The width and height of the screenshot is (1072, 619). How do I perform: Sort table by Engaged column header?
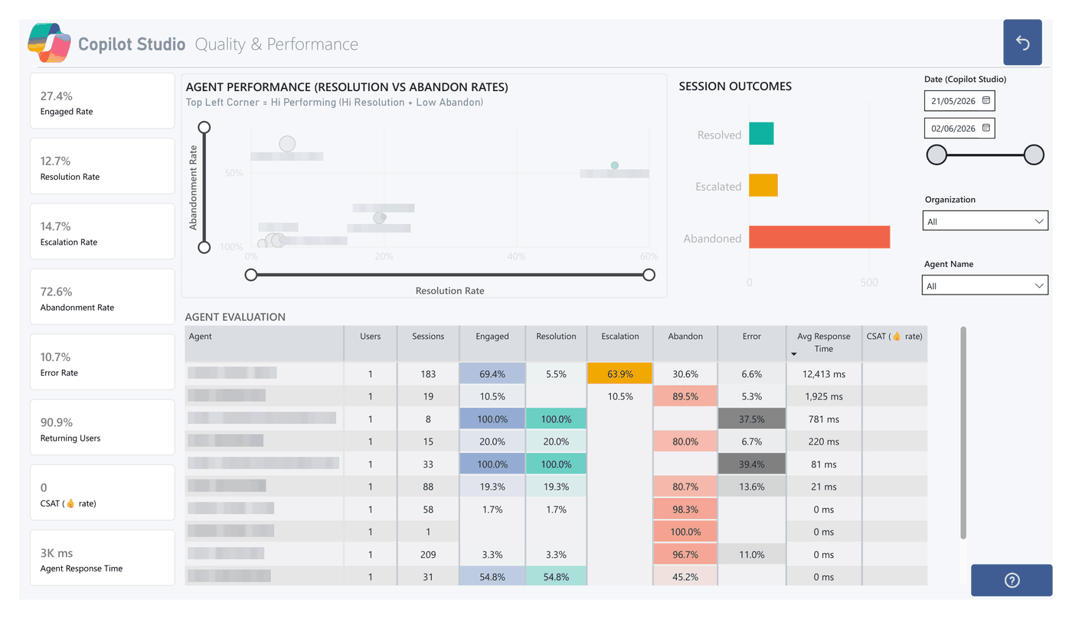coord(492,344)
